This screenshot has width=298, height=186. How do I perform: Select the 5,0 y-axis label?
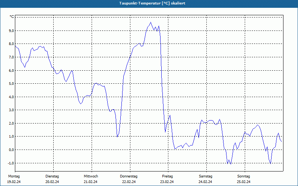(x=11, y=83)
